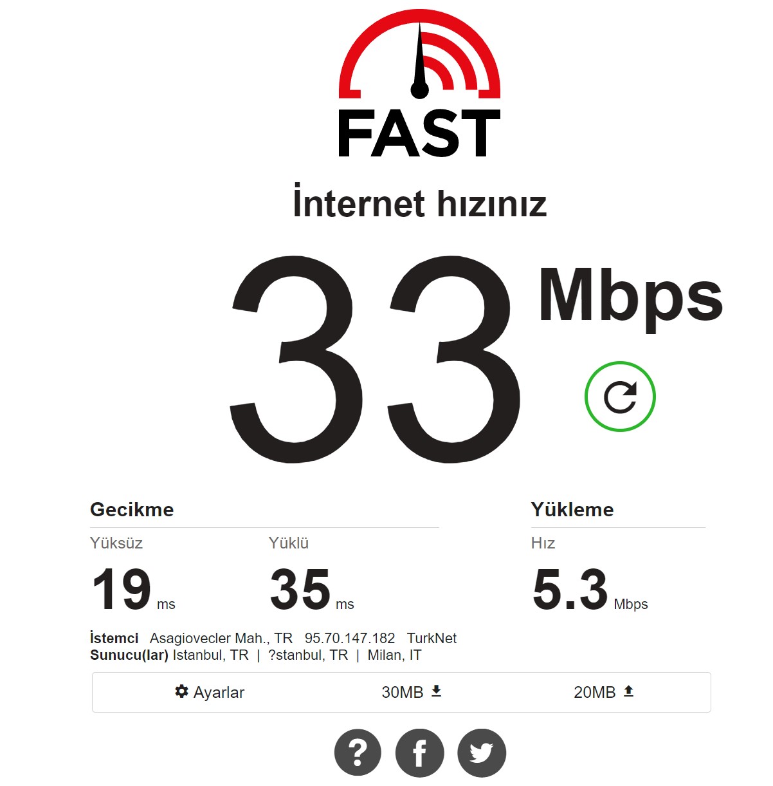
Task: Click the Yükleme section heading
Action: tap(572, 509)
